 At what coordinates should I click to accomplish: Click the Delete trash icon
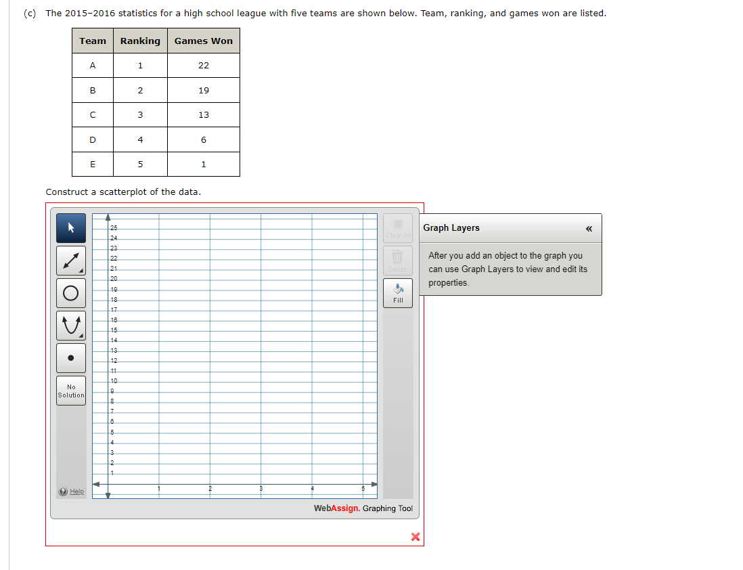[398, 260]
